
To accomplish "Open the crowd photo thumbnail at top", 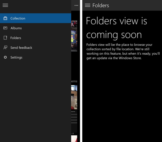I will pyautogui.click(x=74, y=24).
